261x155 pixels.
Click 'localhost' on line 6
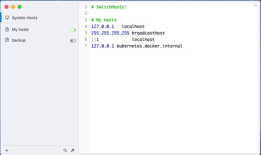tap(143, 39)
